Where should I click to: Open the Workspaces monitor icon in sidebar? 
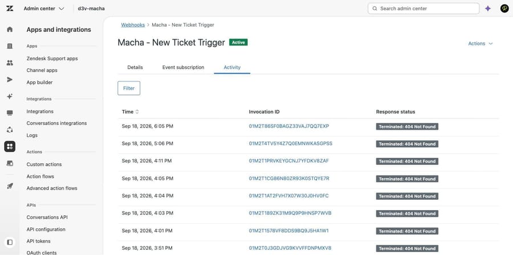click(10, 113)
